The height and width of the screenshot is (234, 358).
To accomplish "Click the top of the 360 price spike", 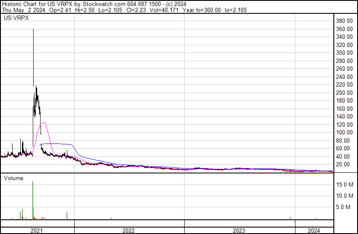I will coord(34,30).
